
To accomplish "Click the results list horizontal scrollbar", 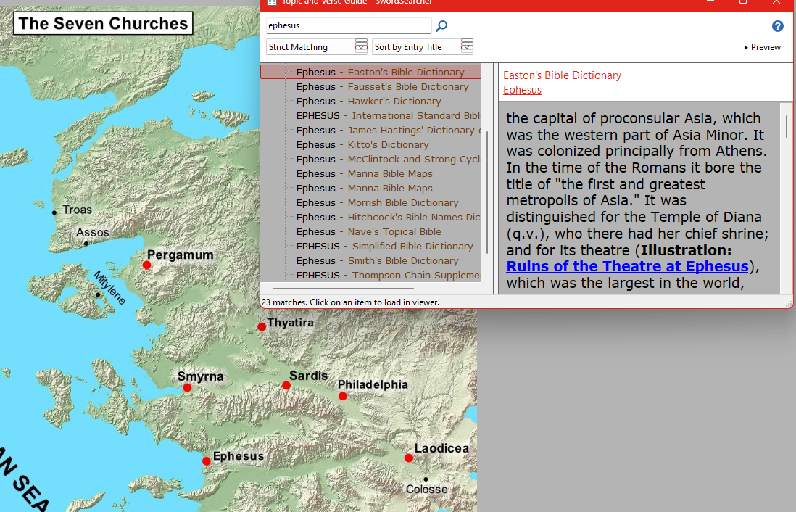I will coord(343,289).
